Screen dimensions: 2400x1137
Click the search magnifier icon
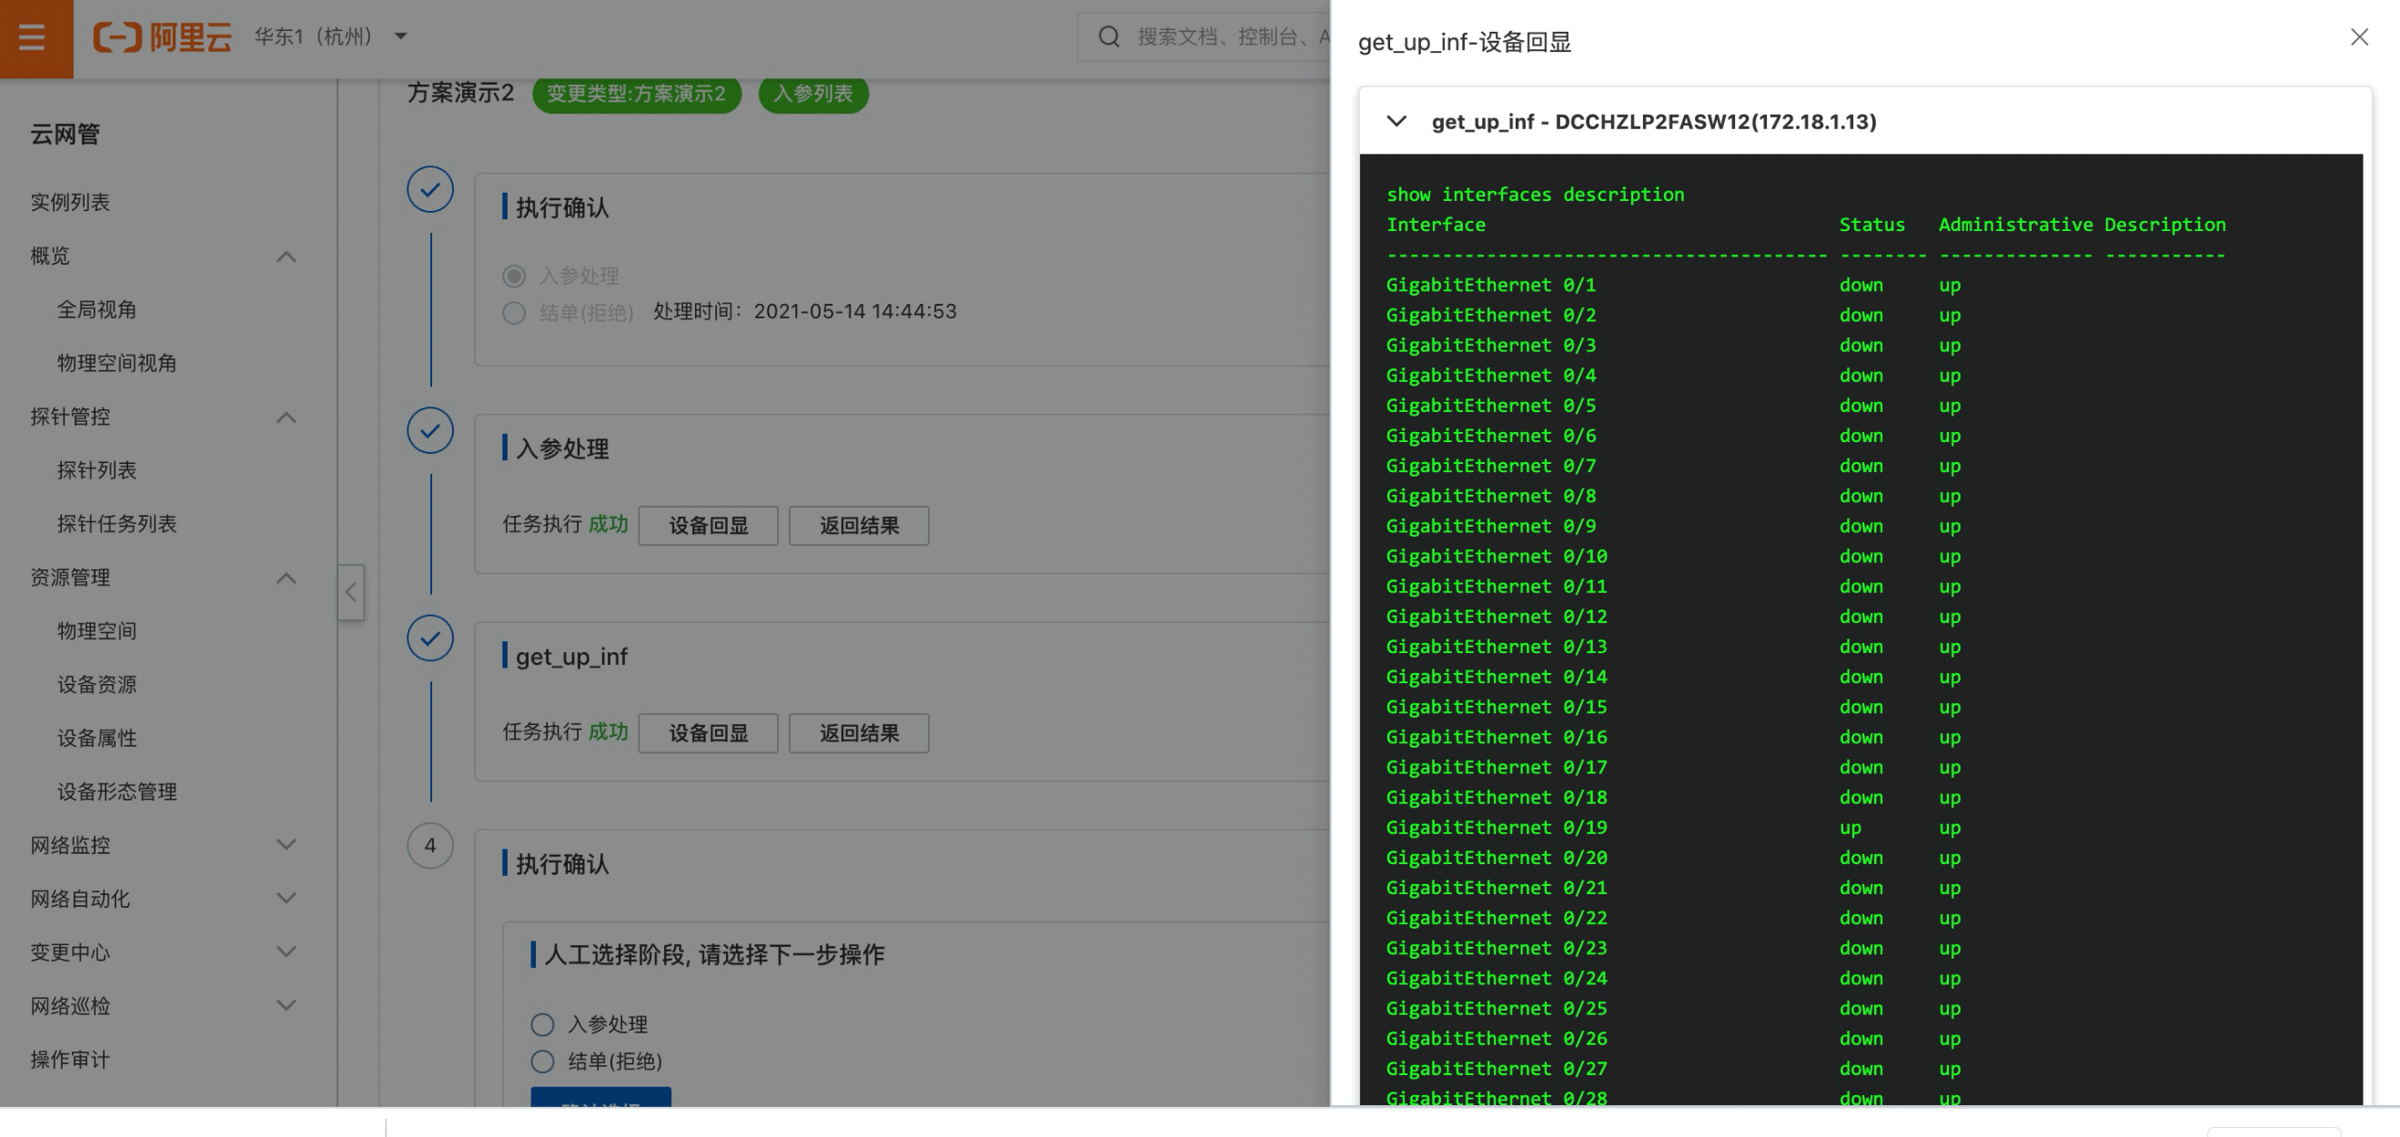pos(1108,37)
